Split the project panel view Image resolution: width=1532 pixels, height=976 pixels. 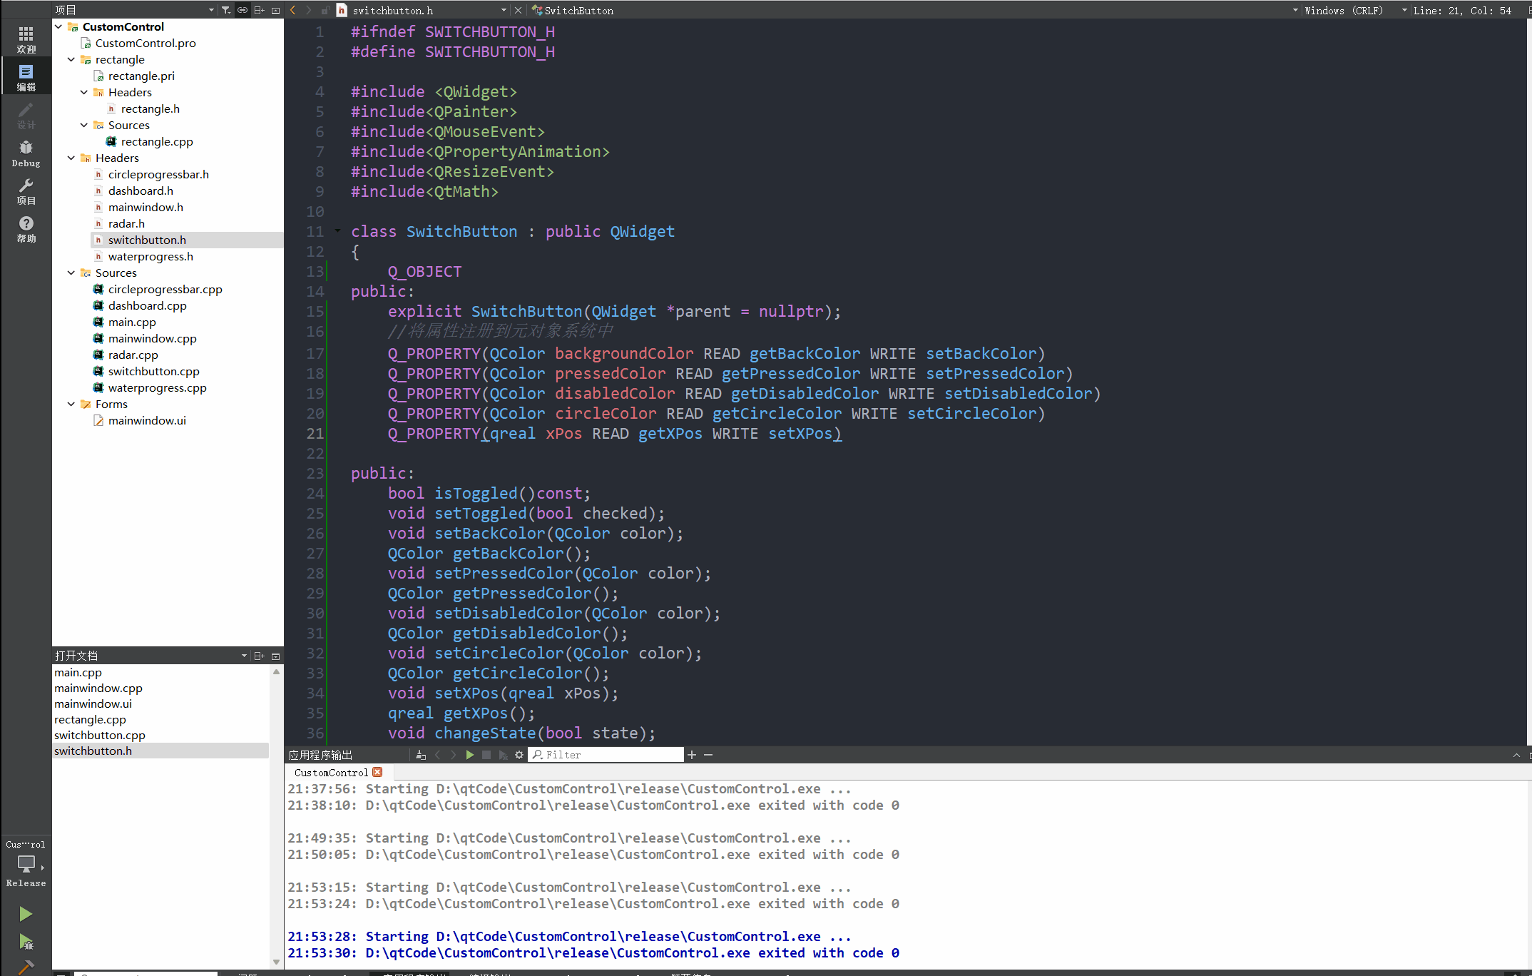(x=259, y=10)
